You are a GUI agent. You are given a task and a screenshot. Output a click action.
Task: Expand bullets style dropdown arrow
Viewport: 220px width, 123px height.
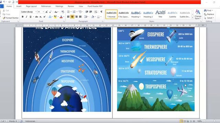coord(71,12)
